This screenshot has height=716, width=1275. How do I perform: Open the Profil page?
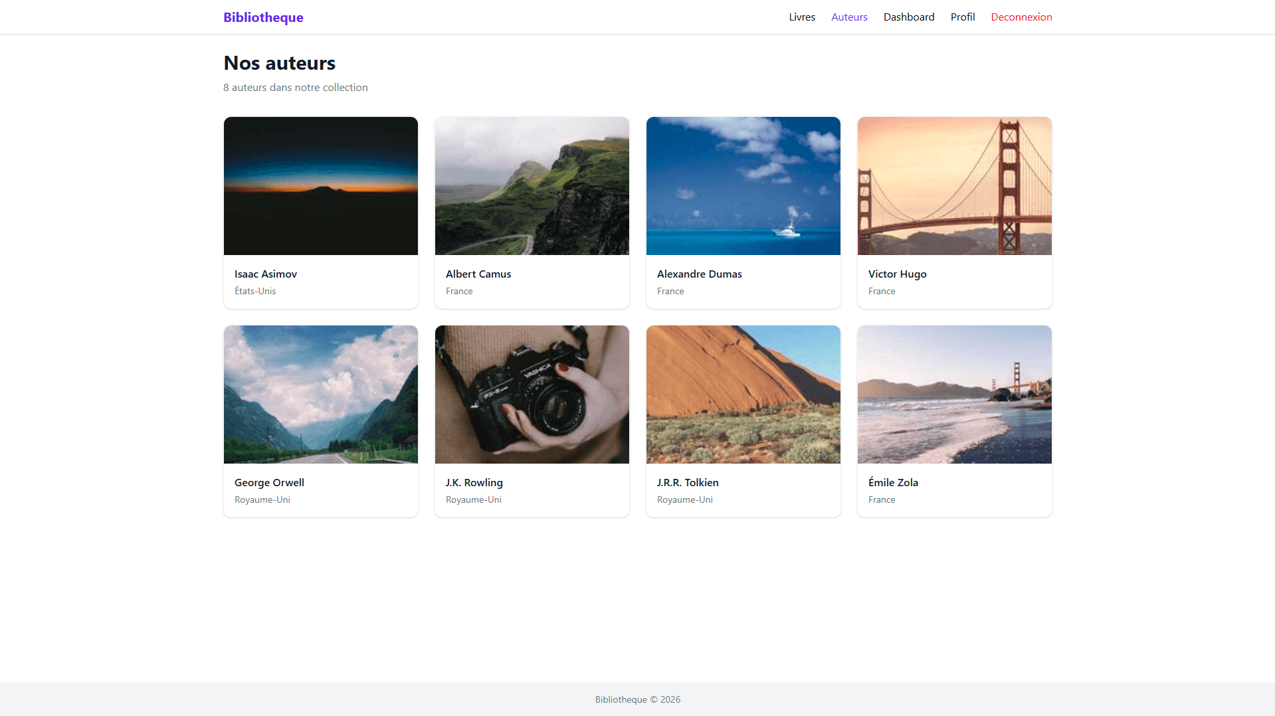click(962, 17)
